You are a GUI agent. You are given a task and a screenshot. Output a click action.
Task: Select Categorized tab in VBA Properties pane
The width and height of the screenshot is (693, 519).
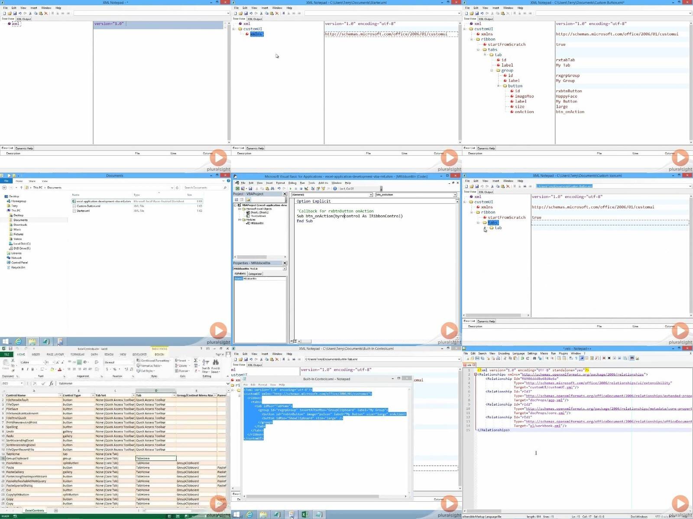coord(255,274)
